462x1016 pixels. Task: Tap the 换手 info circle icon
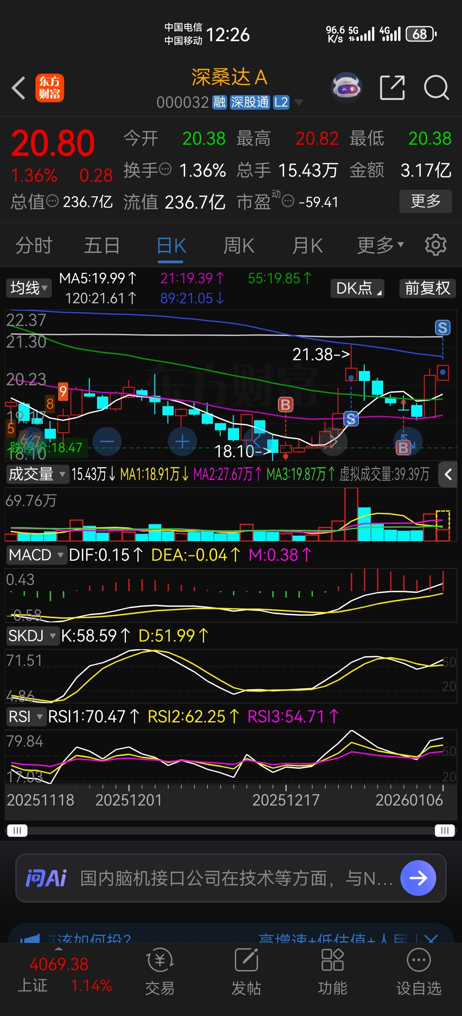pyautogui.click(x=165, y=170)
